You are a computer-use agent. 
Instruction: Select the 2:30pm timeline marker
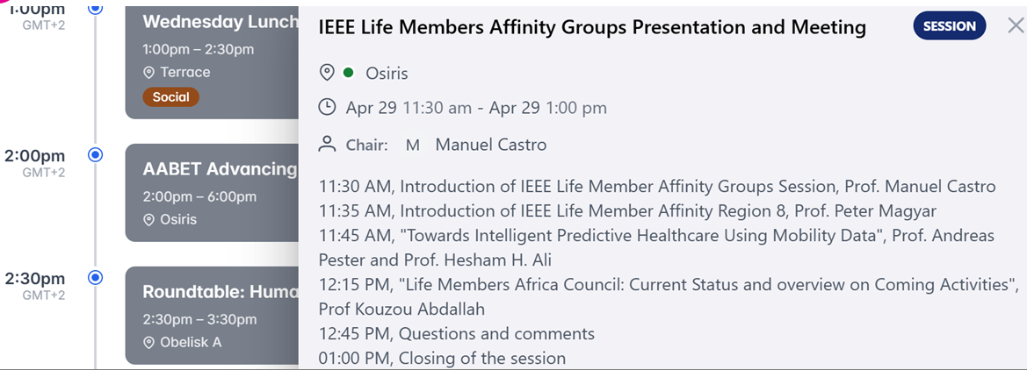point(96,278)
